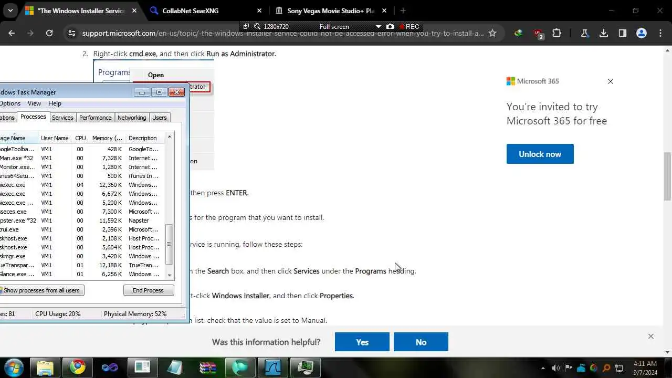
Task: Open the Networking tab in Task Manager
Action: [x=132, y=118]
